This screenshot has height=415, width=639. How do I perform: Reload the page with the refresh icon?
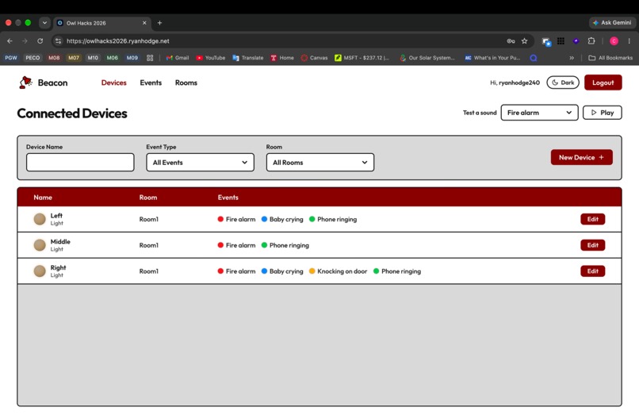40,40
